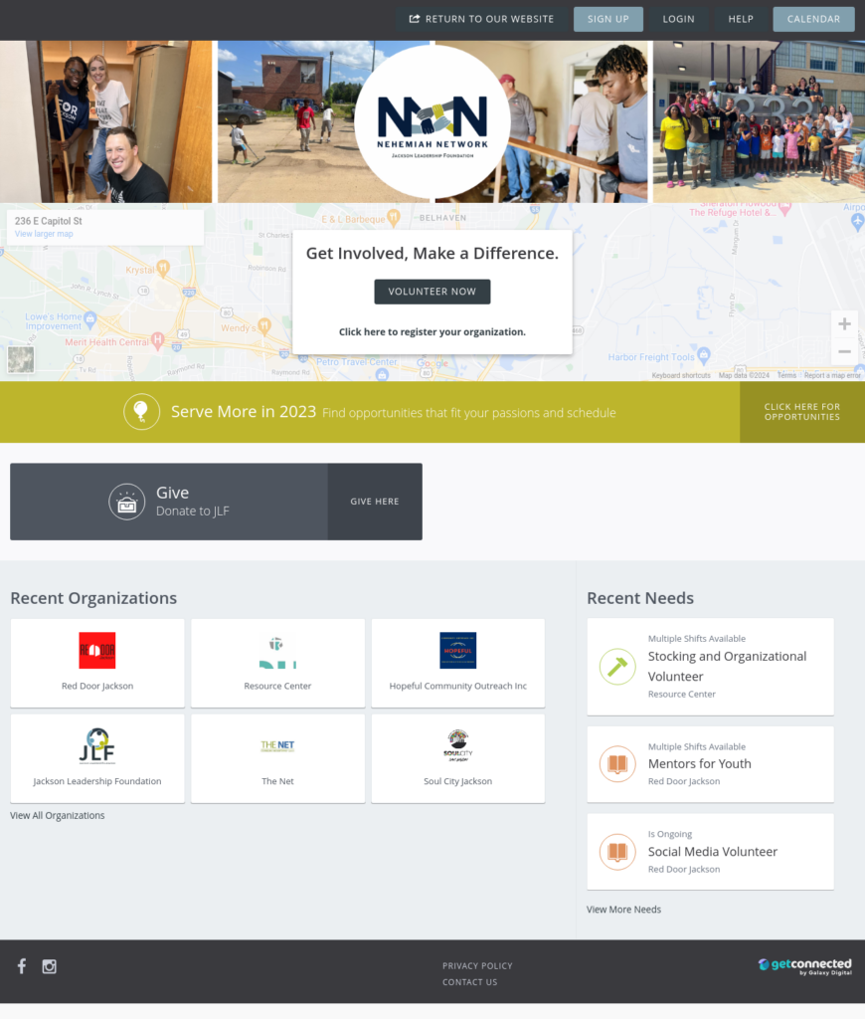Click the Merit Health Central map marker
The height and width of the screenshot is (1019, 865).
click(157, 340)
